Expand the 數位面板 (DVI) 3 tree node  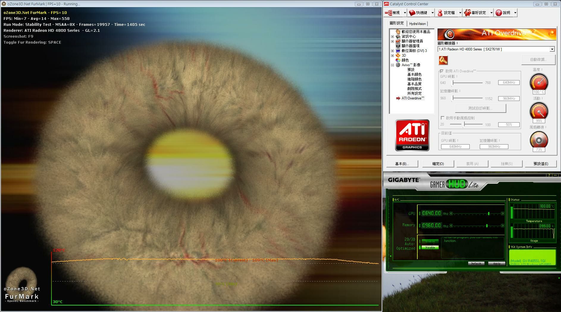click(392, 51)
